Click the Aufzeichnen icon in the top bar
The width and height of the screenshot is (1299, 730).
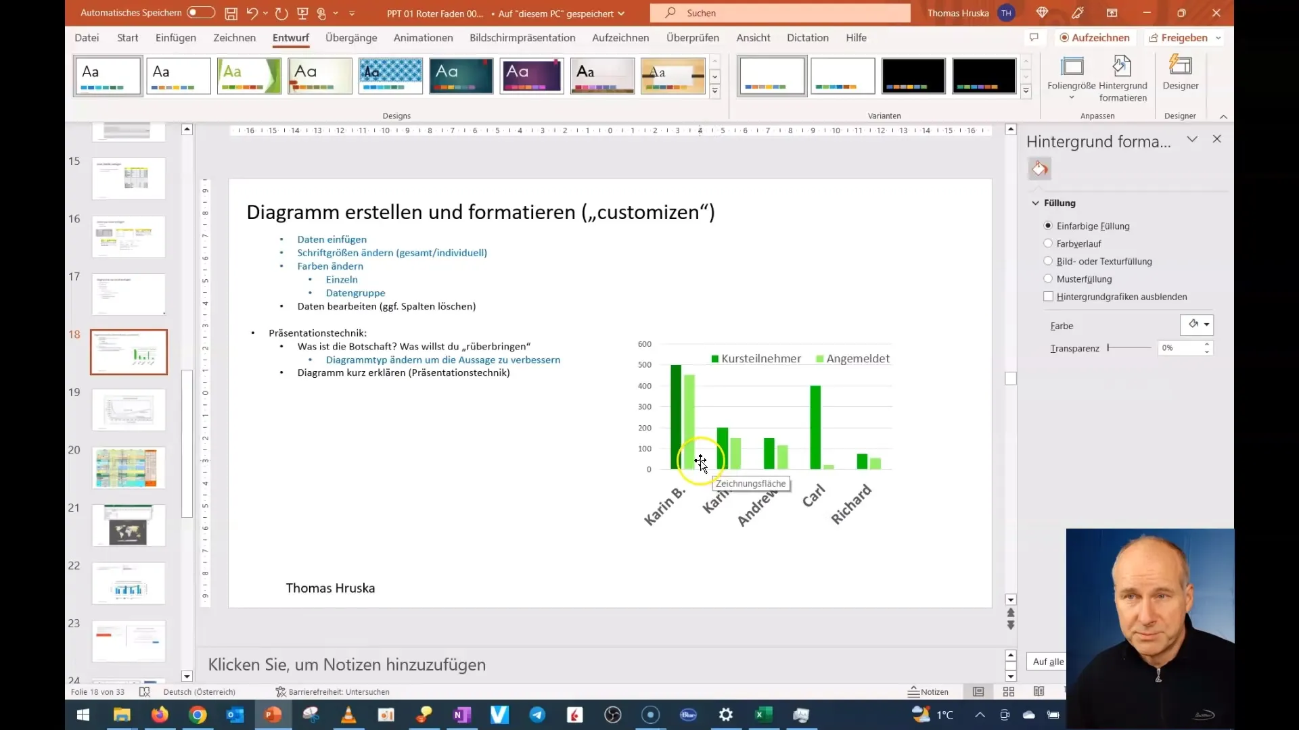[x=1095, y=37]
